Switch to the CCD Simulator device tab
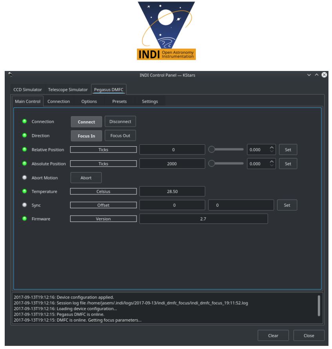Screen dimensions: 332x349 tap(27, 90)
